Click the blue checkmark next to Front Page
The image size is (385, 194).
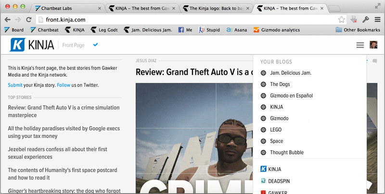point(95,45)
